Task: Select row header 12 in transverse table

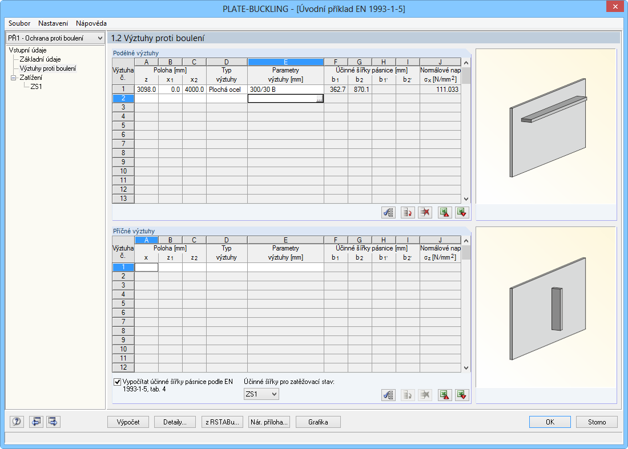Action: (123, 367)
